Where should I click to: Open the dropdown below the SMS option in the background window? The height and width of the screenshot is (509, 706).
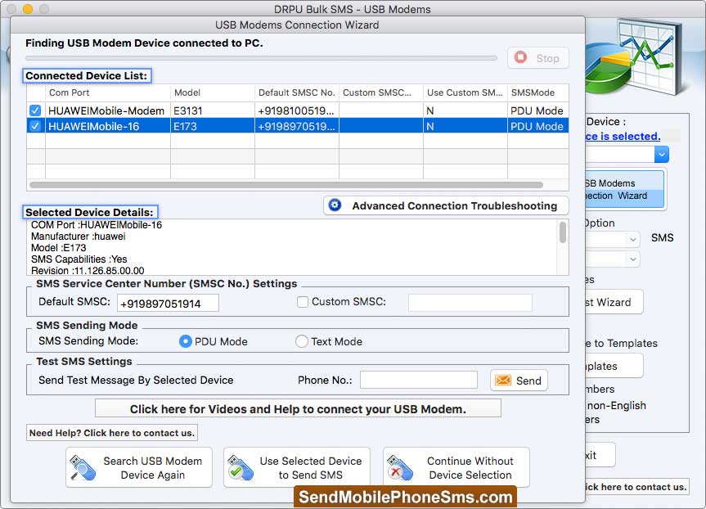tap(632, 259)
